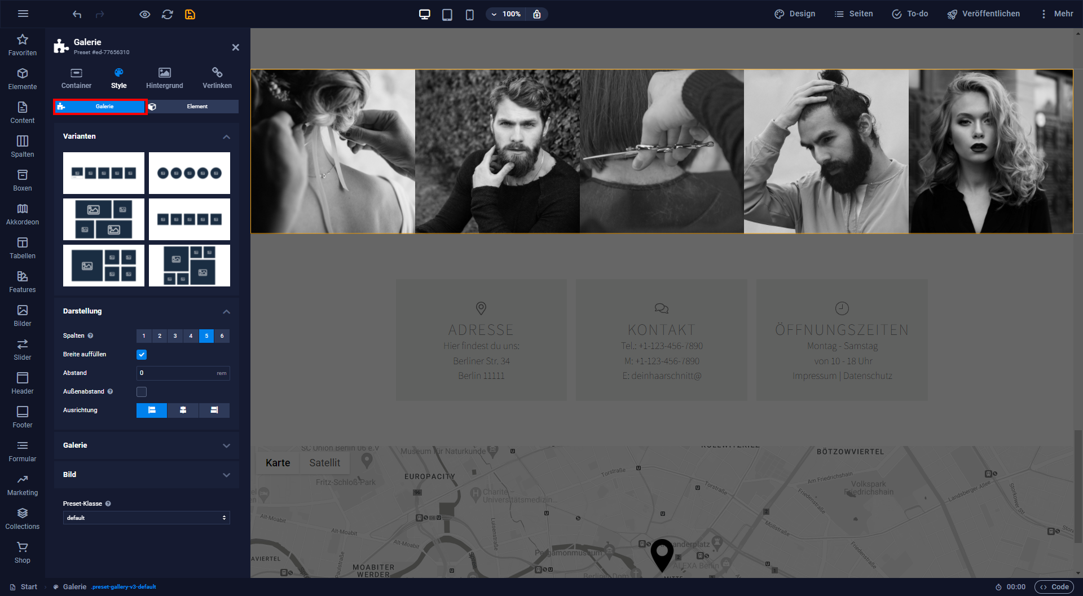The width and height of the screenshot is (1083, 596).
Task: Expand the Bild section
Action: coord(147,475)
